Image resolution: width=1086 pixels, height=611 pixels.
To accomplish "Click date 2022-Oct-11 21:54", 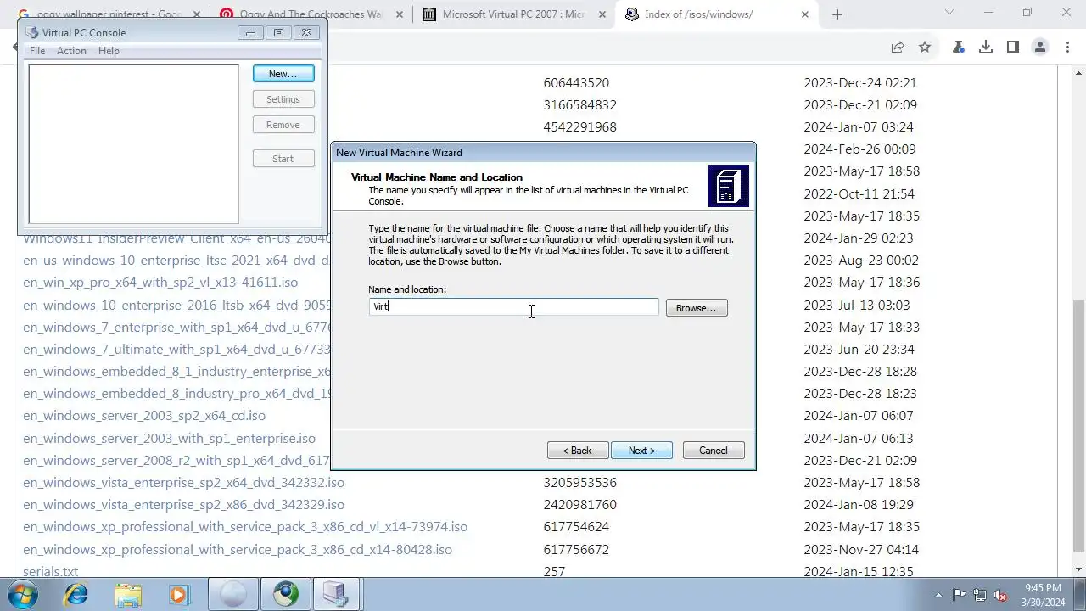I will click(859, 193).
